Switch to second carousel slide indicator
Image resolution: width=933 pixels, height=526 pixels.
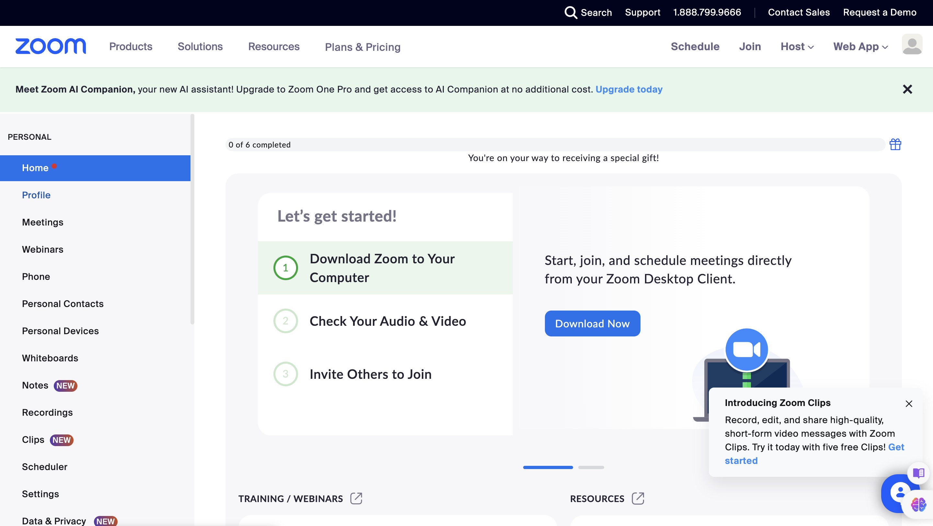591,467
